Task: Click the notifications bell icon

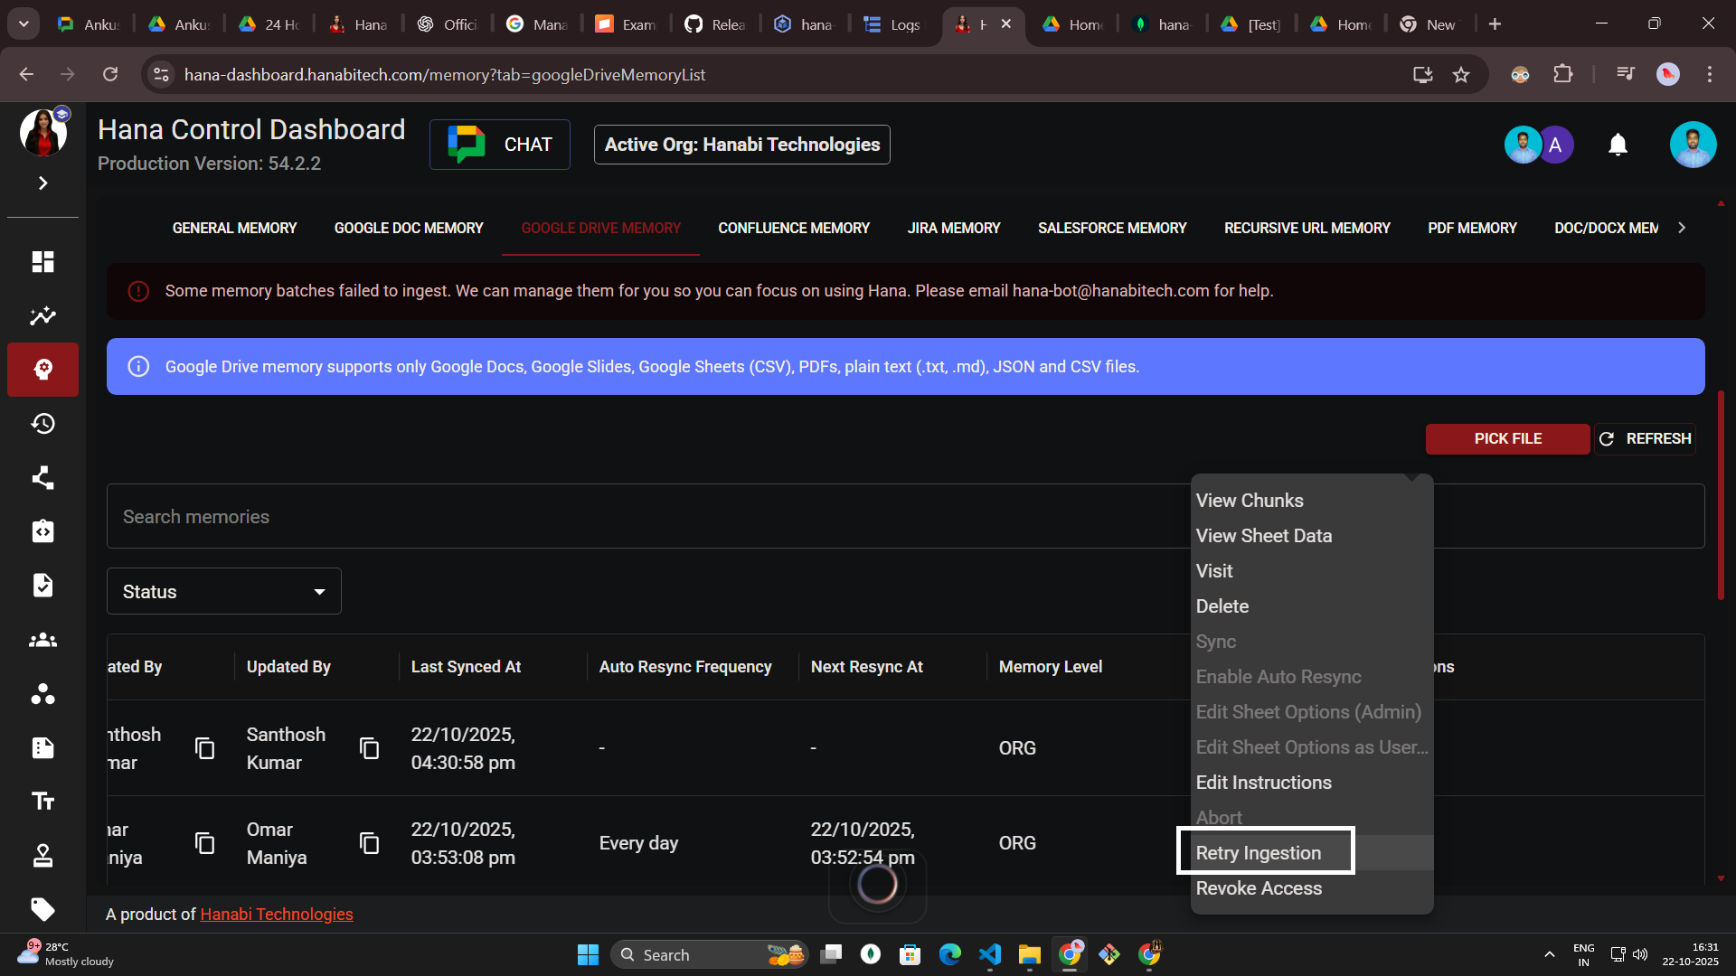Action: coord(1618,145)
